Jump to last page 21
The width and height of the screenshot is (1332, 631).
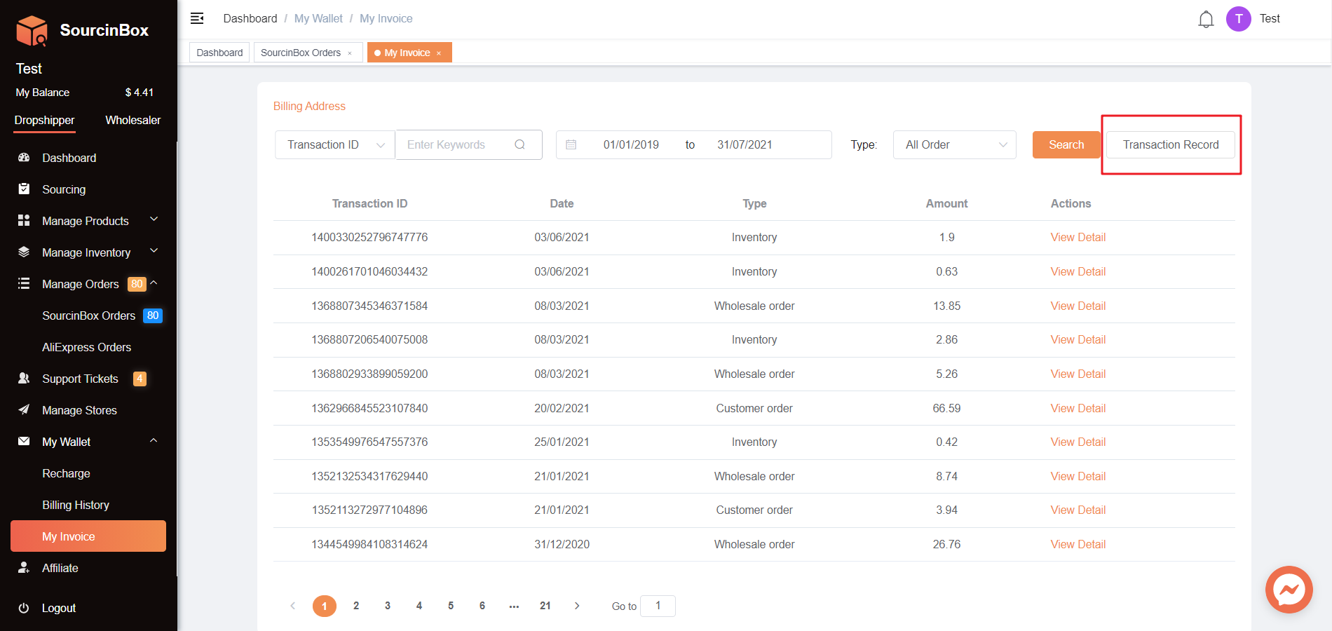tap(545, 606)
